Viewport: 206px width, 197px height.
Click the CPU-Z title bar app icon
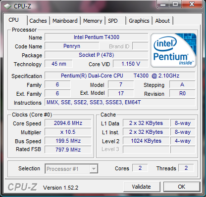tap(7, 6)
